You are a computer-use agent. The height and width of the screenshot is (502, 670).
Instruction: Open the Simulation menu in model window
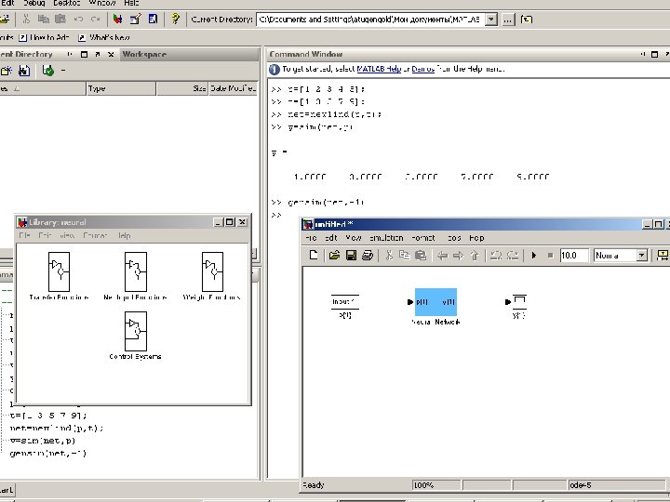pos(384,238)
